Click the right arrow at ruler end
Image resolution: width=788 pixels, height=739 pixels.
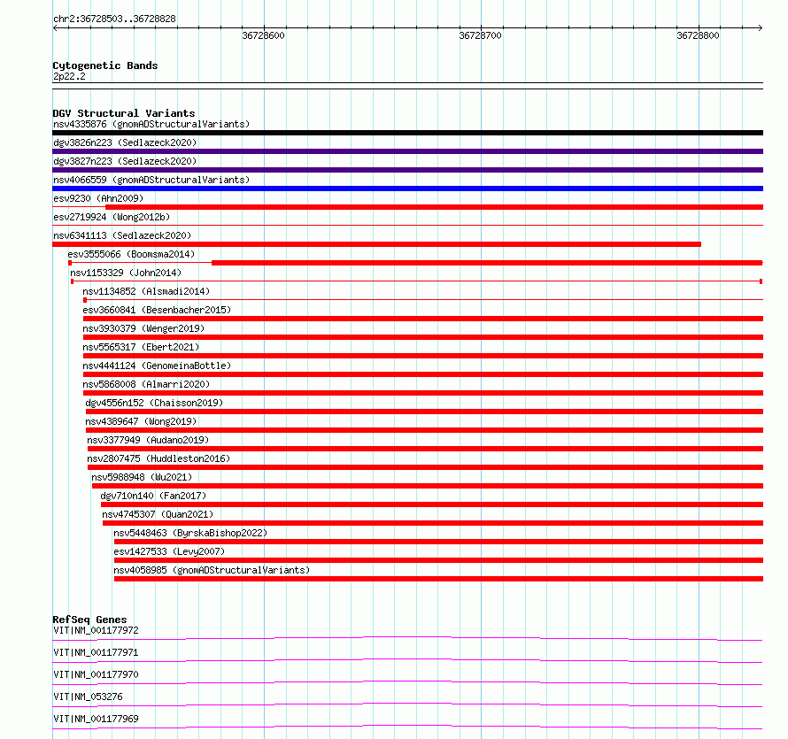coord(760,28)
